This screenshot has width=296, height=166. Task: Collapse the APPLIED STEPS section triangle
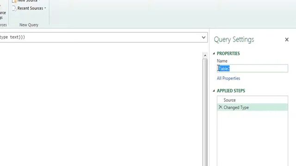coord(214,91)
